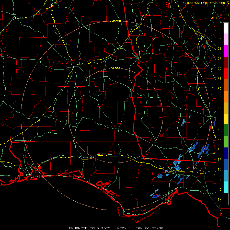Click the navy 18 kft legend swatch
The height and width of the screenshot is (230, 230).
tap(226, 153)
